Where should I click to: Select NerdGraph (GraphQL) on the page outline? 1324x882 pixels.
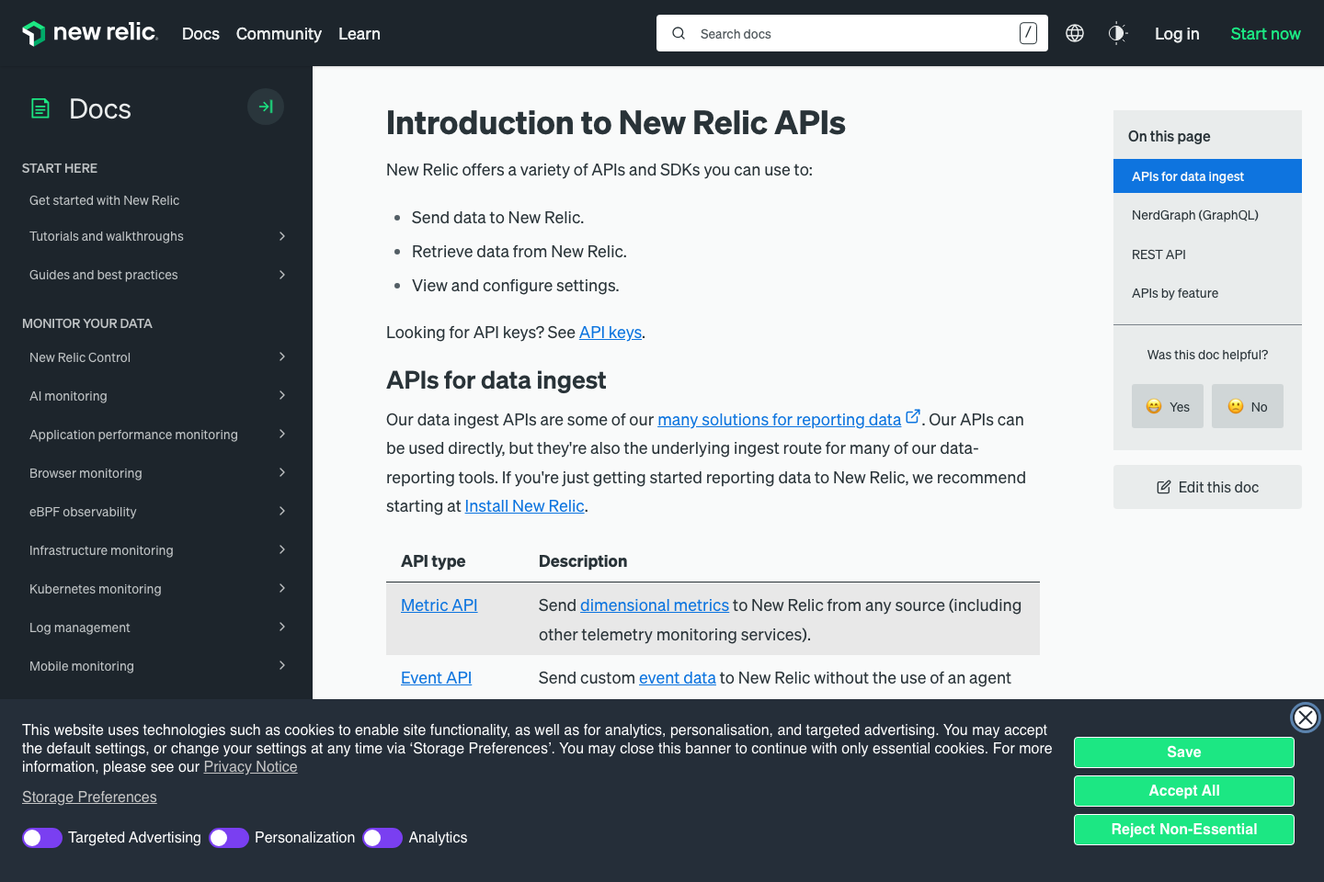pos(1195,214)
